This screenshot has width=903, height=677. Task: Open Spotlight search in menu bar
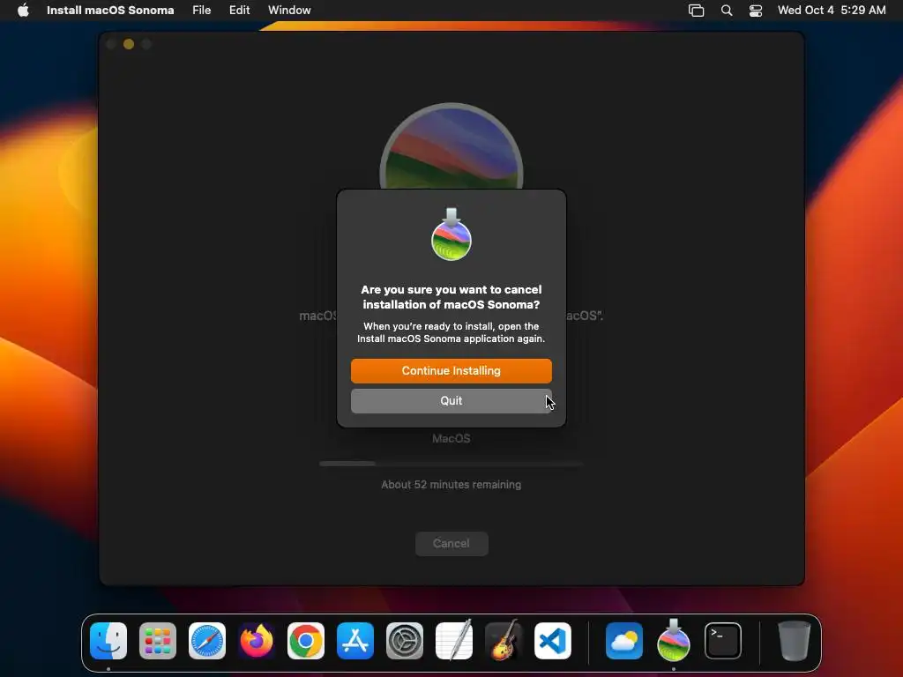click(727, 11)
